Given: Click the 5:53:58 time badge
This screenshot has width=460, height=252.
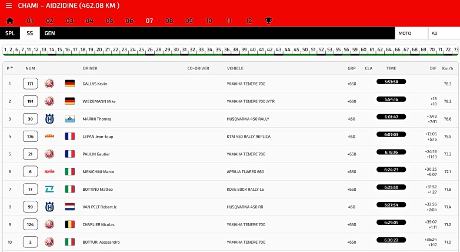Looking at the screenshot, I should point(391,82).
